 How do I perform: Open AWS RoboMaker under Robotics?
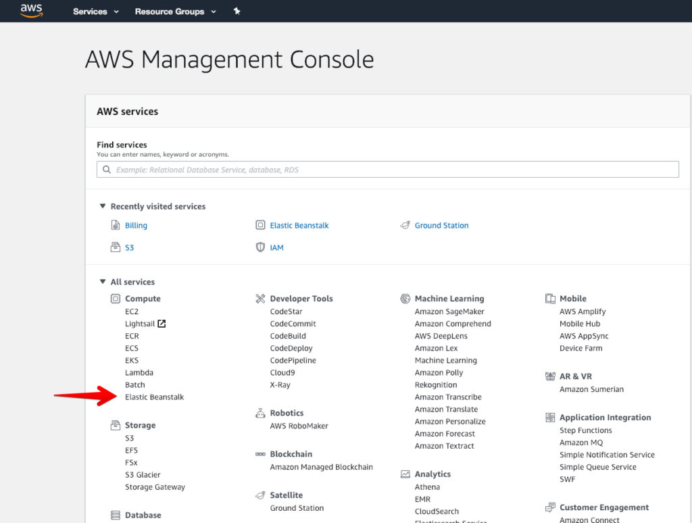299,426
